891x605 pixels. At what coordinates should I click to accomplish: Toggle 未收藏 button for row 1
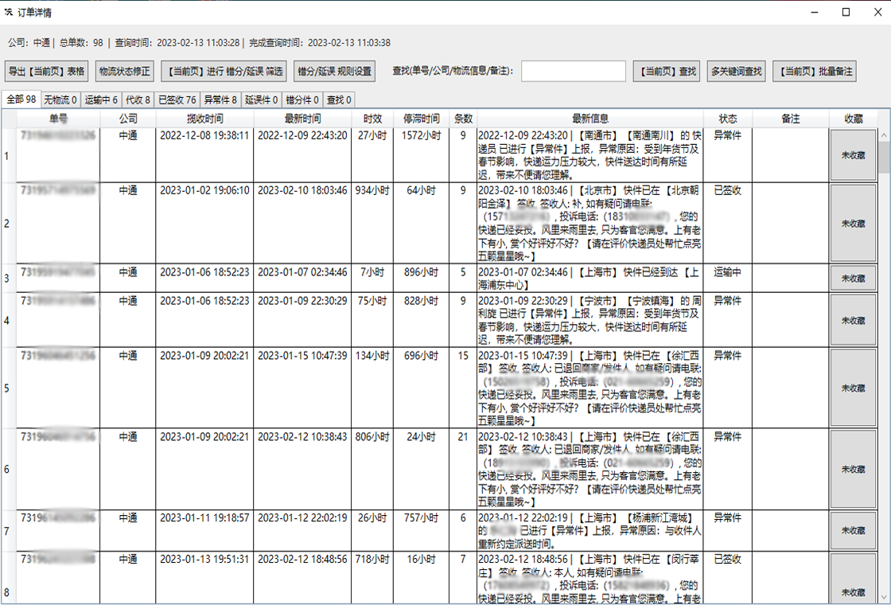pos(853,155)
